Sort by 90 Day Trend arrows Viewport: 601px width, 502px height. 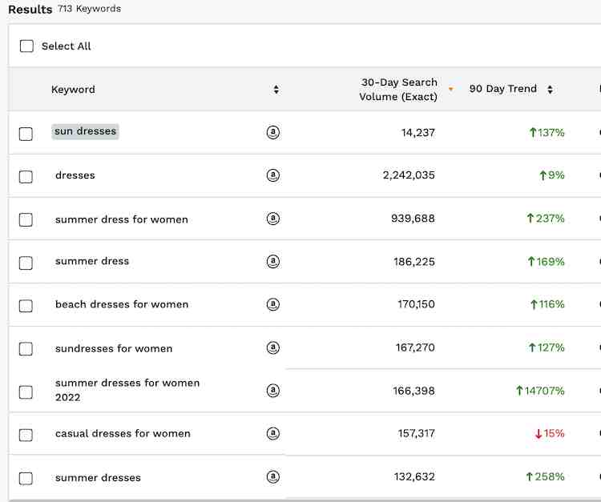(x=550, y=90)
